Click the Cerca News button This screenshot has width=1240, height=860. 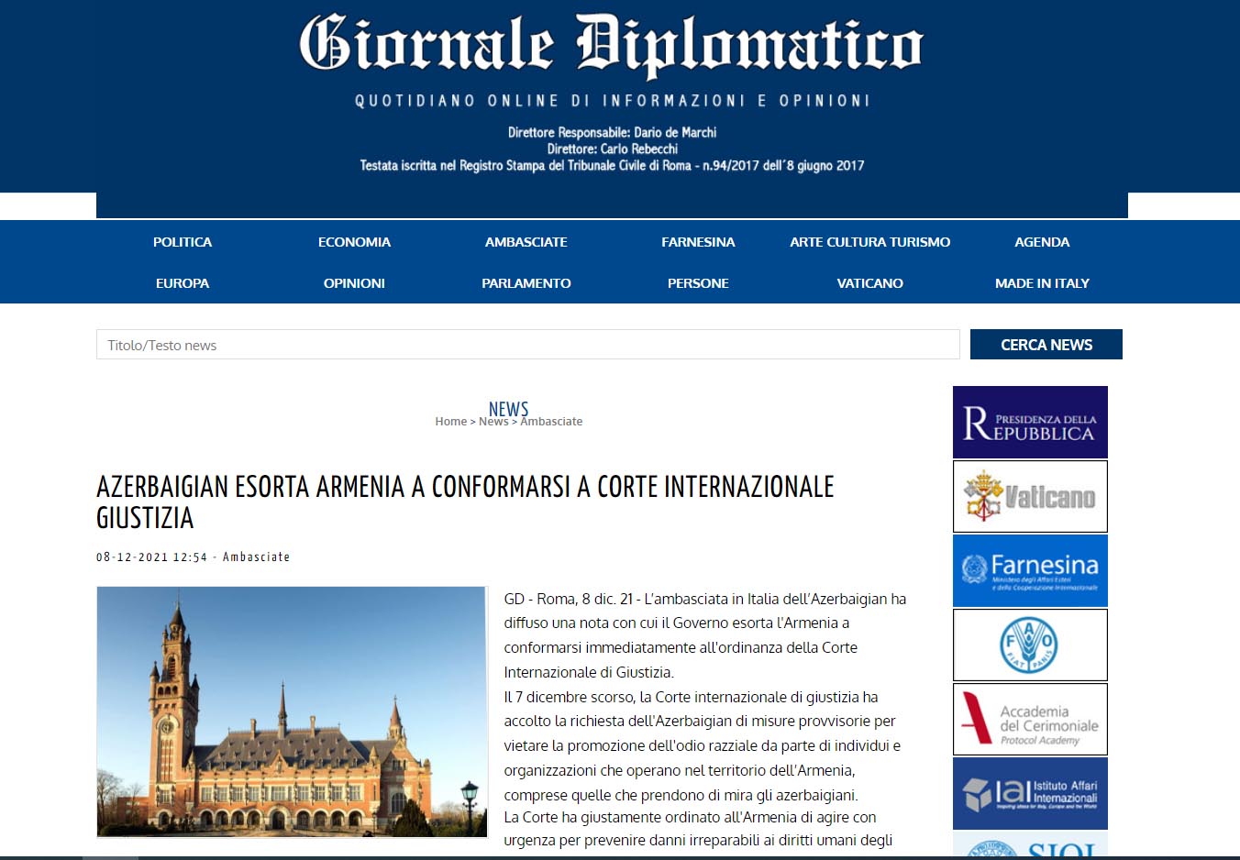click(1046, 345)
